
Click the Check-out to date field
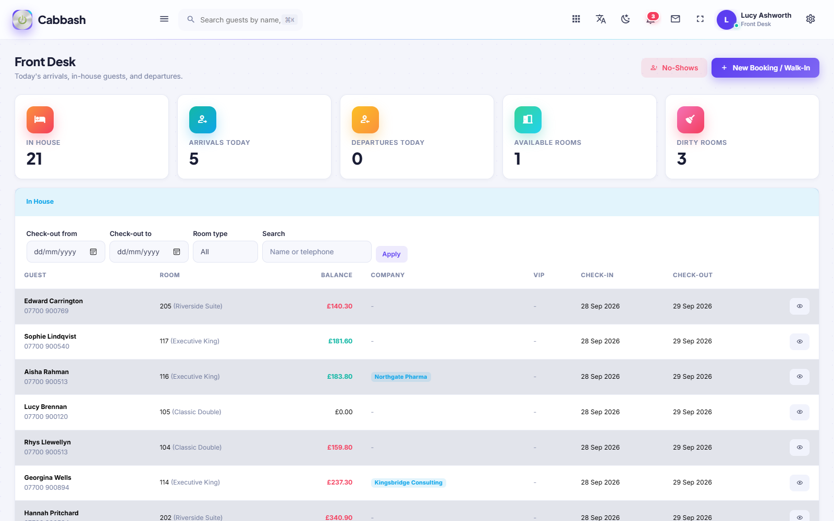click(x=149, y=252)
